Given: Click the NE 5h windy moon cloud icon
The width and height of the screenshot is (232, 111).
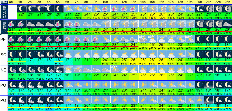Looking at the screenshot, I should coord(59,69).
